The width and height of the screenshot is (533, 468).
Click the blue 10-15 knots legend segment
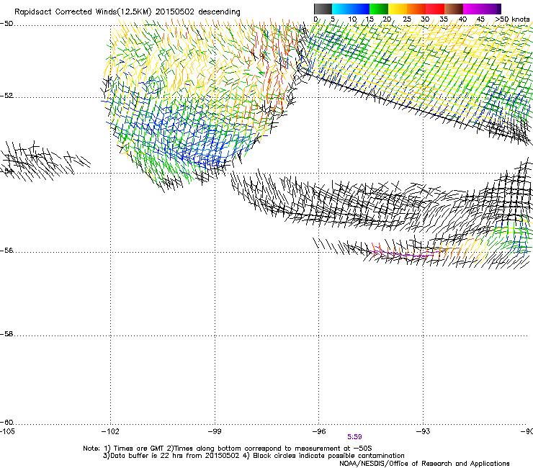pos(360,9)
